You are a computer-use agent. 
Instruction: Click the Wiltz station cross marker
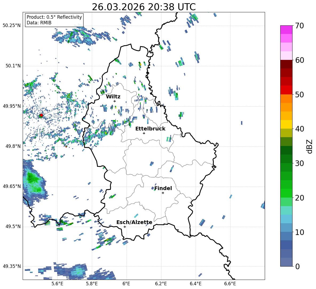(115, 101)
